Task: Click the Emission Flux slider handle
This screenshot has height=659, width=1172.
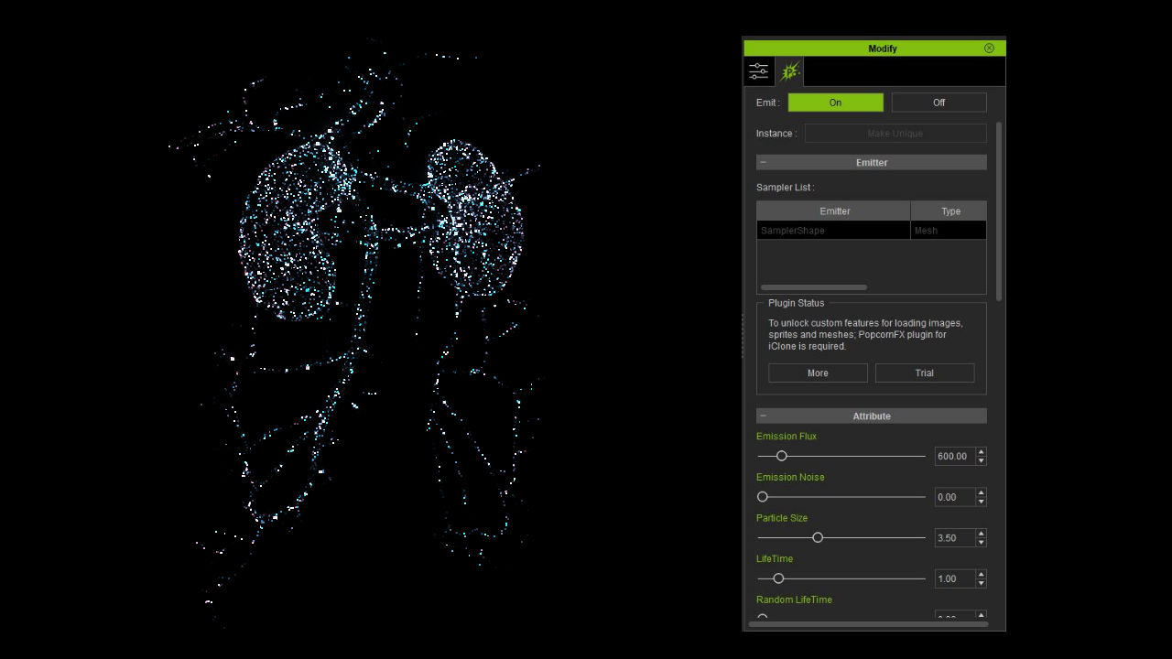Action: coord(781,456)
